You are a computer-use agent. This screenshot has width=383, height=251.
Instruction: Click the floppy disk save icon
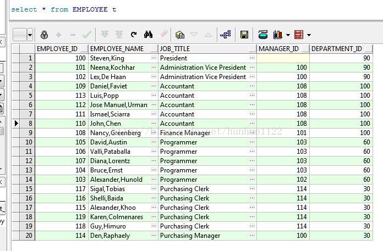click(244, 35)
